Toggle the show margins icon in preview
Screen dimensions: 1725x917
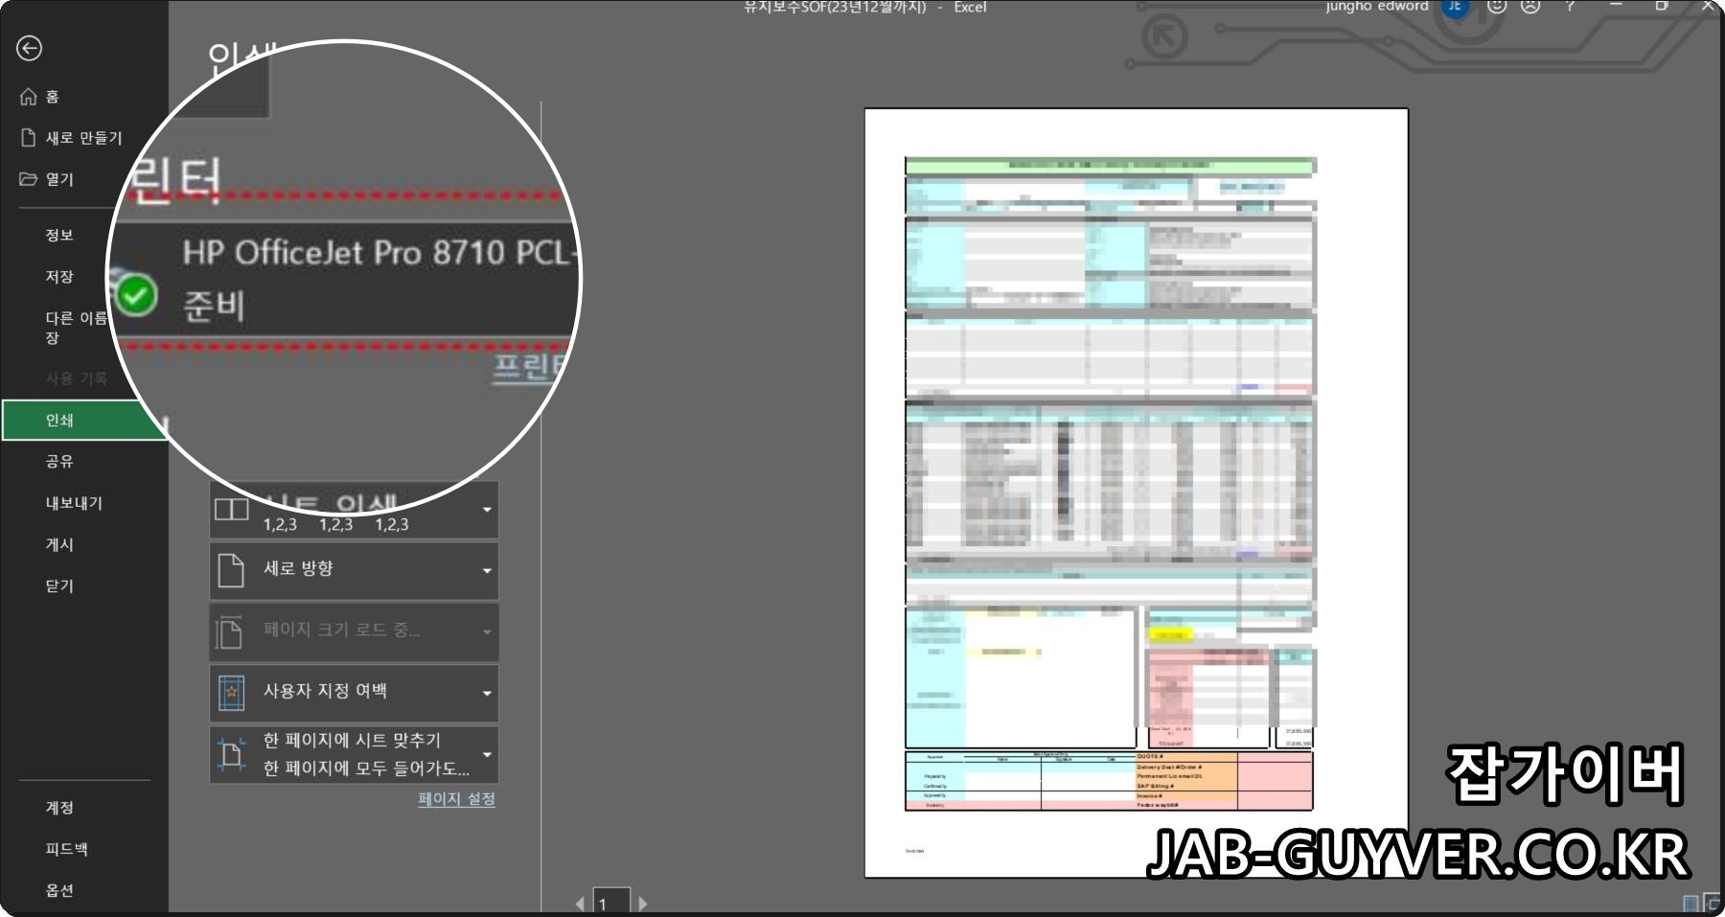tap(1691, 903)
